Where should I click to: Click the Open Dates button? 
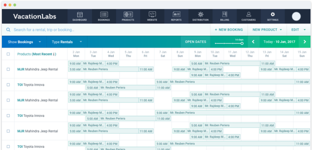(x=196, y=42)
